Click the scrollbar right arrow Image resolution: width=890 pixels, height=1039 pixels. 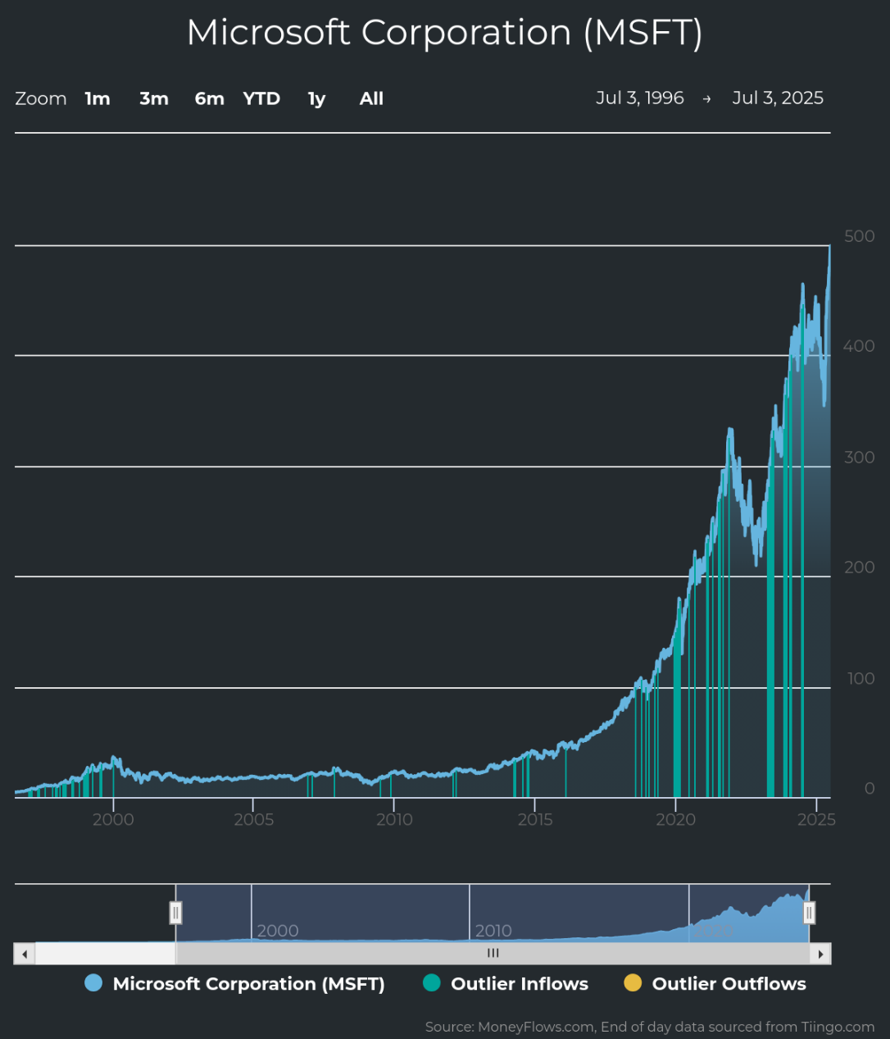click(x=820, y=954)
